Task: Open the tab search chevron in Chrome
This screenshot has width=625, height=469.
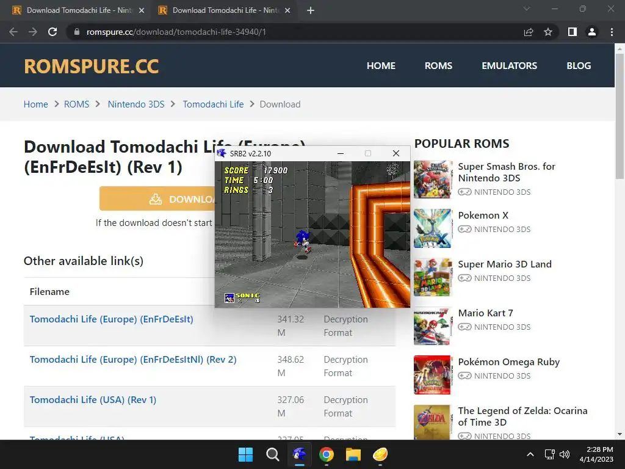Action: tap(527, 9)
